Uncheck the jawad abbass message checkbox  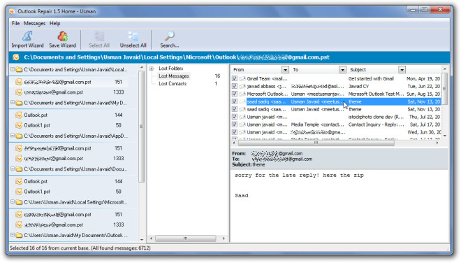click(234, 86)
